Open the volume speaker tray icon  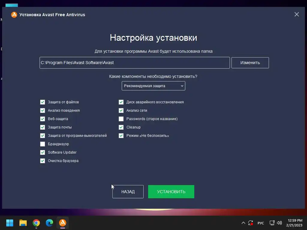coord(279,223)
